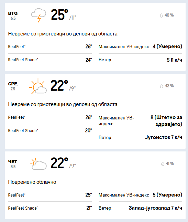Click the thunderstorm icon for Tuesday

point(38,15)
